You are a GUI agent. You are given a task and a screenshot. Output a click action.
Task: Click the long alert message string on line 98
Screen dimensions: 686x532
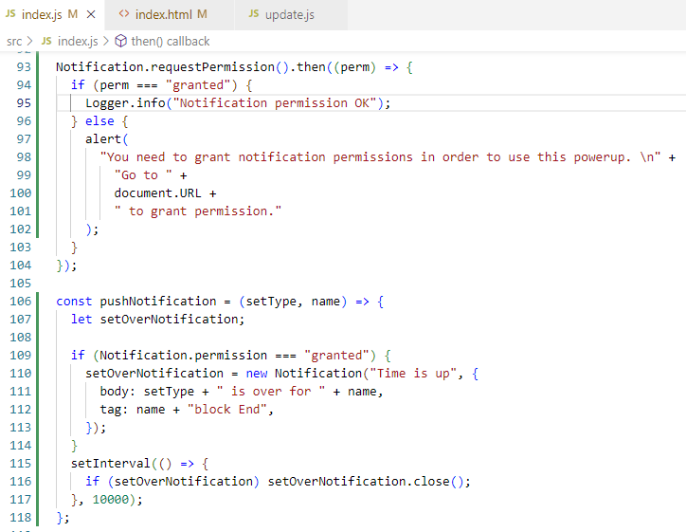(x=380, y=157)
